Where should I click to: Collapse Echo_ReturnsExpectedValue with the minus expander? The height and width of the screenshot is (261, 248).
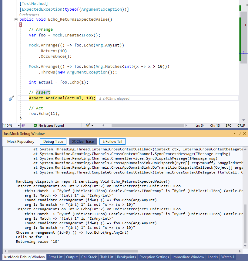pos(16,19)
